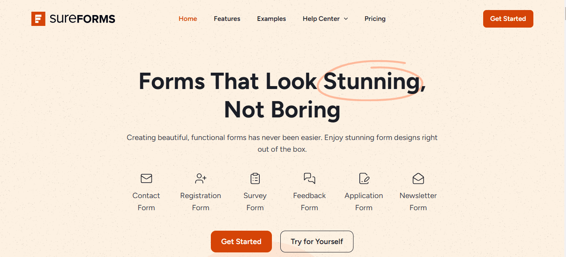This screenshot has width=566, height=257.
Task: Click the SureForms wordmark text
Action: (82, 19)
